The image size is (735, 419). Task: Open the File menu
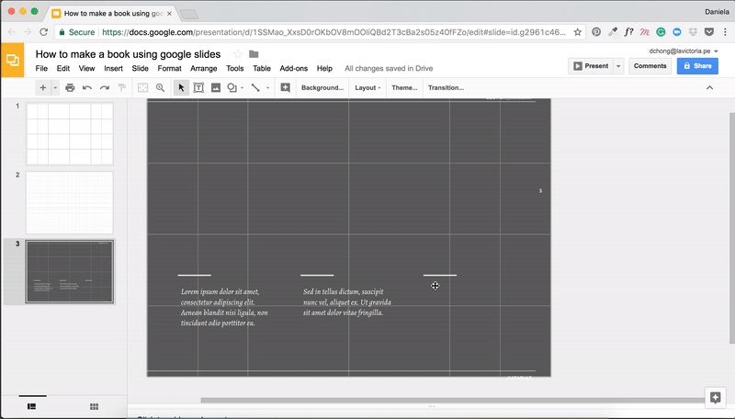point(41,68)
